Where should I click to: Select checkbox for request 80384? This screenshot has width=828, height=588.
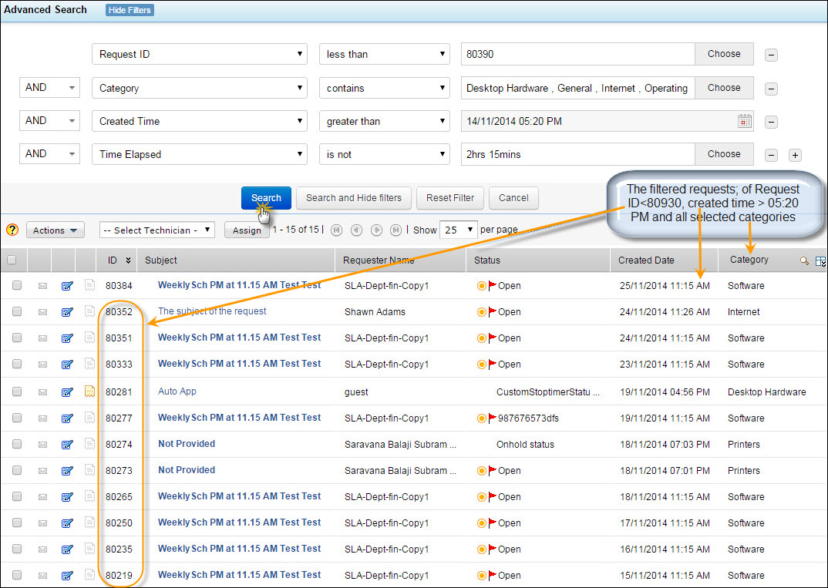click(x=17, y=285)
